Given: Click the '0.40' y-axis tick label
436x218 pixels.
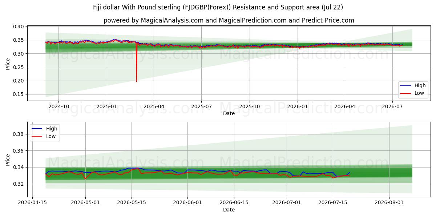Looking at the screenshot, I should [19, 27].
